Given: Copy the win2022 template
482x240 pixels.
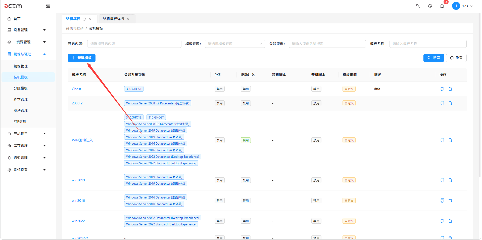Looking at the screenshot, I should pyautogui.click(x=442, y=221).
